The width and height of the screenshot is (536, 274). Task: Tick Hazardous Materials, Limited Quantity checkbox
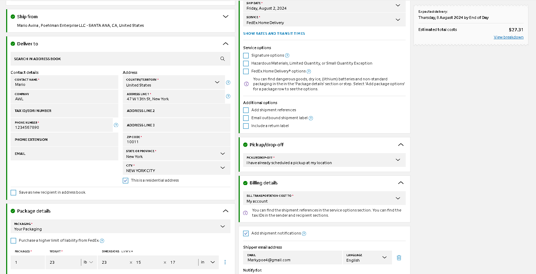pyautogui.click(x=246, y=64)
